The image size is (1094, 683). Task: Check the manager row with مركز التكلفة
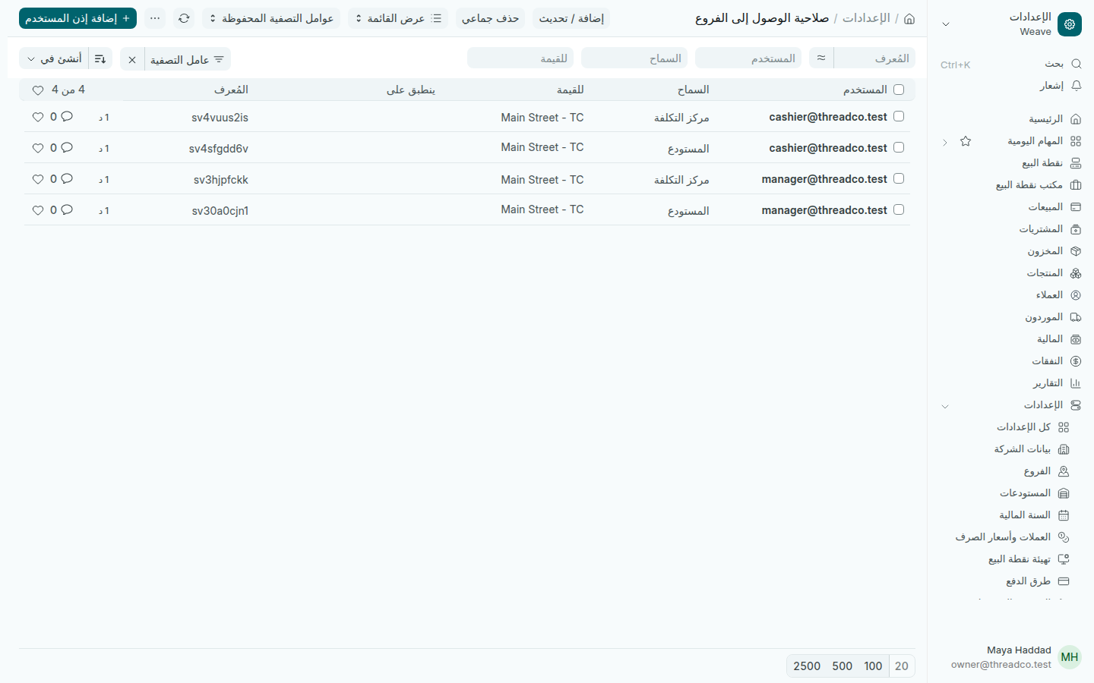(x=899, y=178)
